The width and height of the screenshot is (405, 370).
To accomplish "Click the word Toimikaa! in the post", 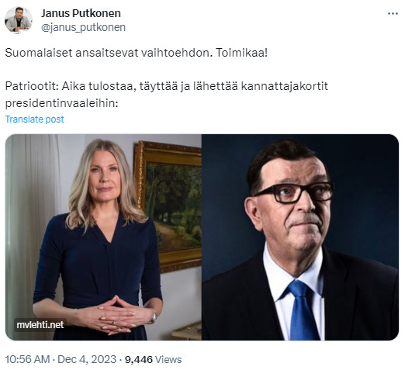I will tap(242, 53).
